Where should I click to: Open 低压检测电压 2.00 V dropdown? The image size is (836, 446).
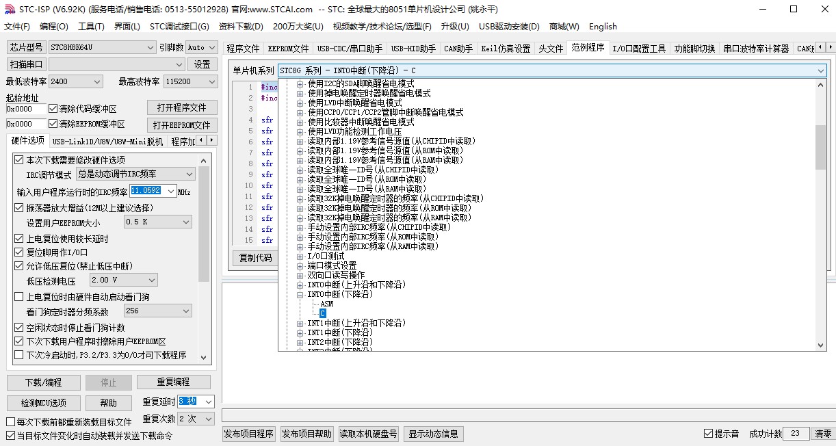[x=123, y=280]
